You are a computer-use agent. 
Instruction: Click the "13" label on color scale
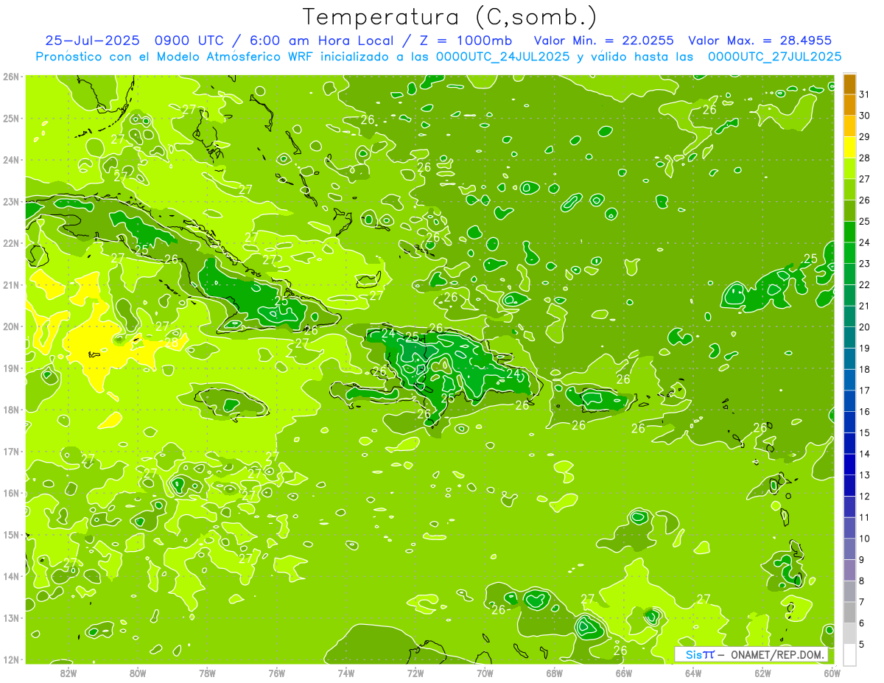click(x=865, y=475)
